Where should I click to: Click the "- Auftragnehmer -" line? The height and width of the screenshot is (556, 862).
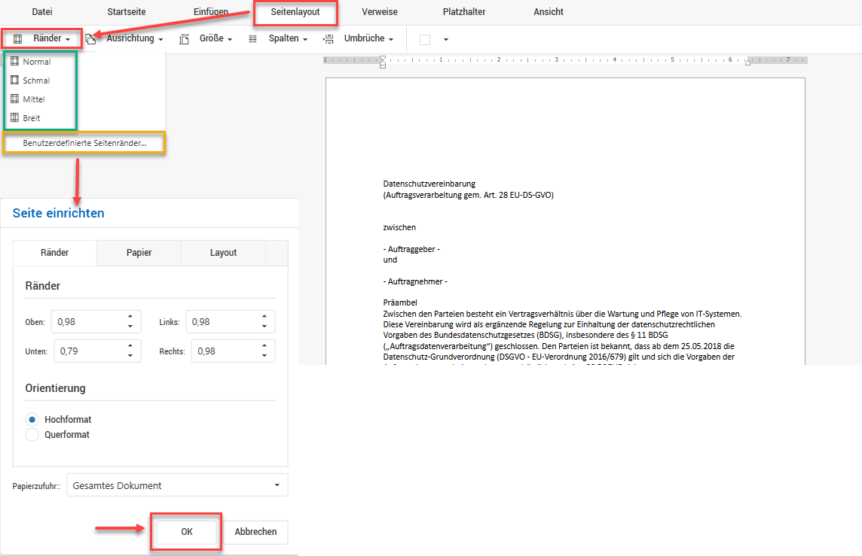pyautogui.click(x=415, y=281)
